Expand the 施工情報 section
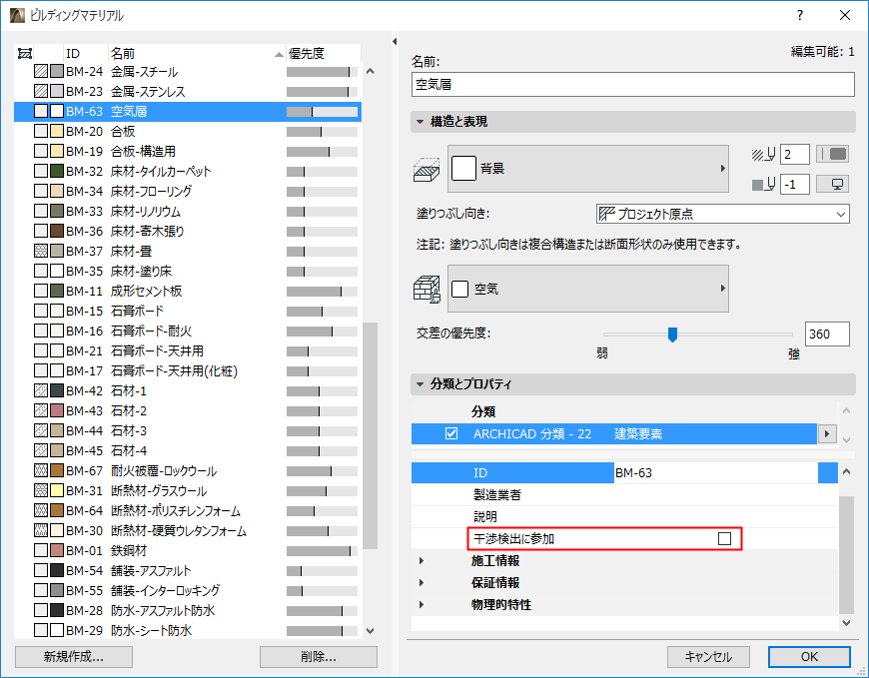The height and width of the screenshot is (678, 869). [x=424, y=559]
